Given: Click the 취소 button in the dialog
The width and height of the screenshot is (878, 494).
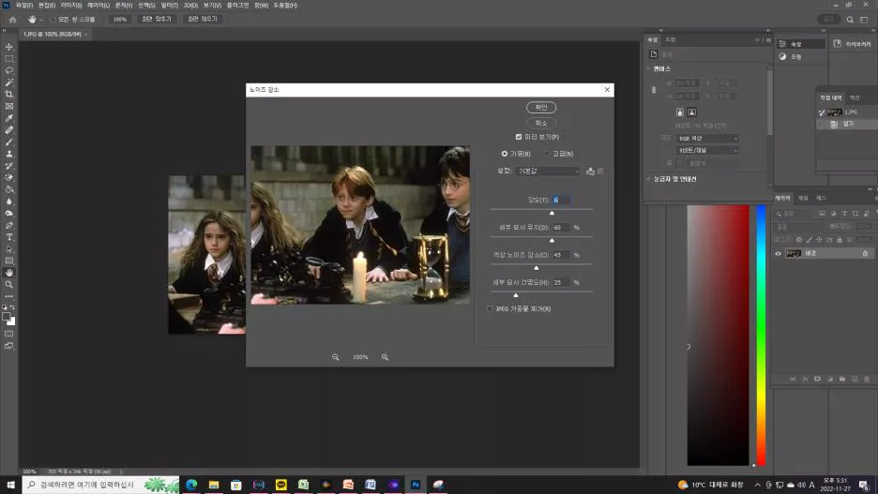Looking at the screenshot, I should click(541, 123).
